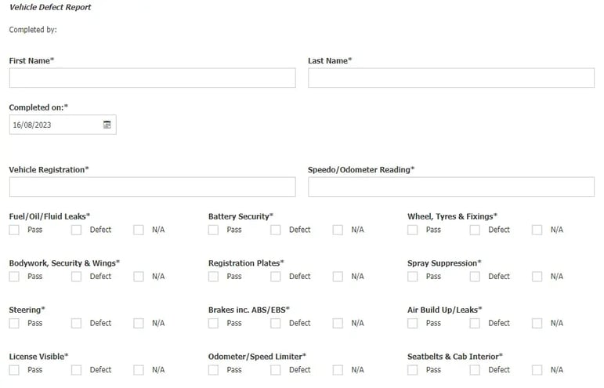
Task: Check N/A for Odometer/Speed Limiter
Action: pos(338,370)
